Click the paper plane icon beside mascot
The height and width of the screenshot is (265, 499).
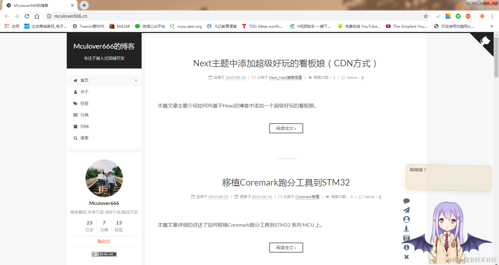tap(406, 210)
